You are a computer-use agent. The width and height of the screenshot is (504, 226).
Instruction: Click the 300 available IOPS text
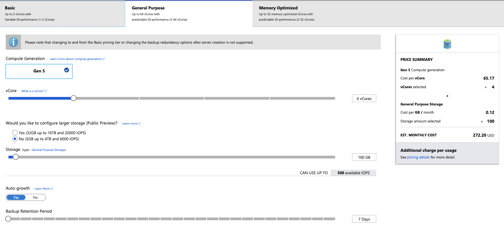point(354,173)
